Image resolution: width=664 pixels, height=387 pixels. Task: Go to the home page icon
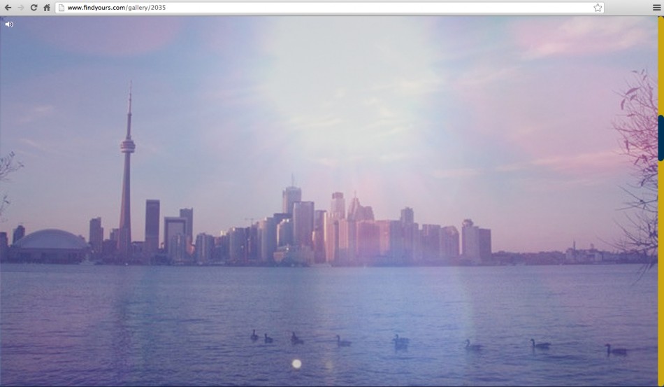coord(47,8)
